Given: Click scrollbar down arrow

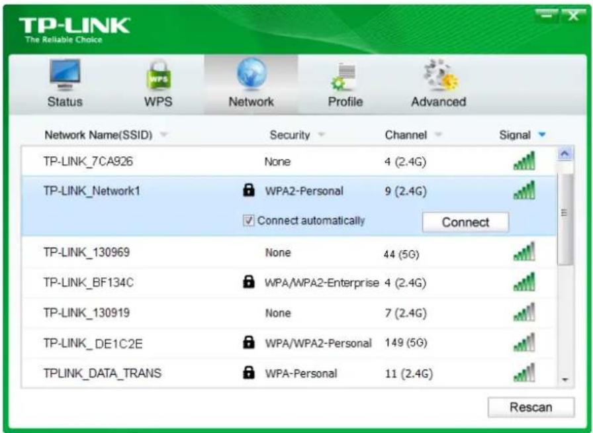Looking at the screenshot, I should (565, 379).
